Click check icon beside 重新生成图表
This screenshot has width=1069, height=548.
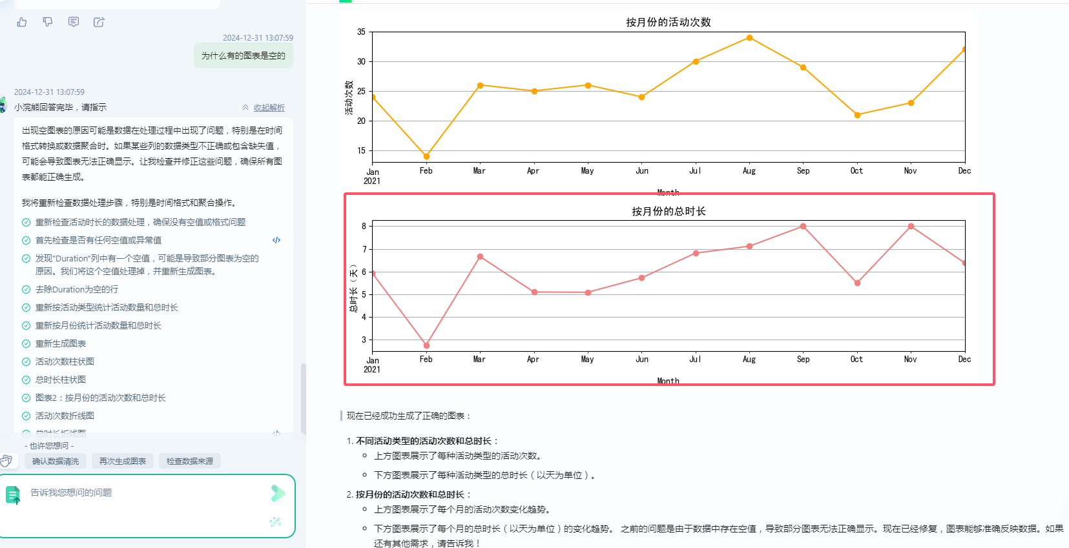(26, 343)
